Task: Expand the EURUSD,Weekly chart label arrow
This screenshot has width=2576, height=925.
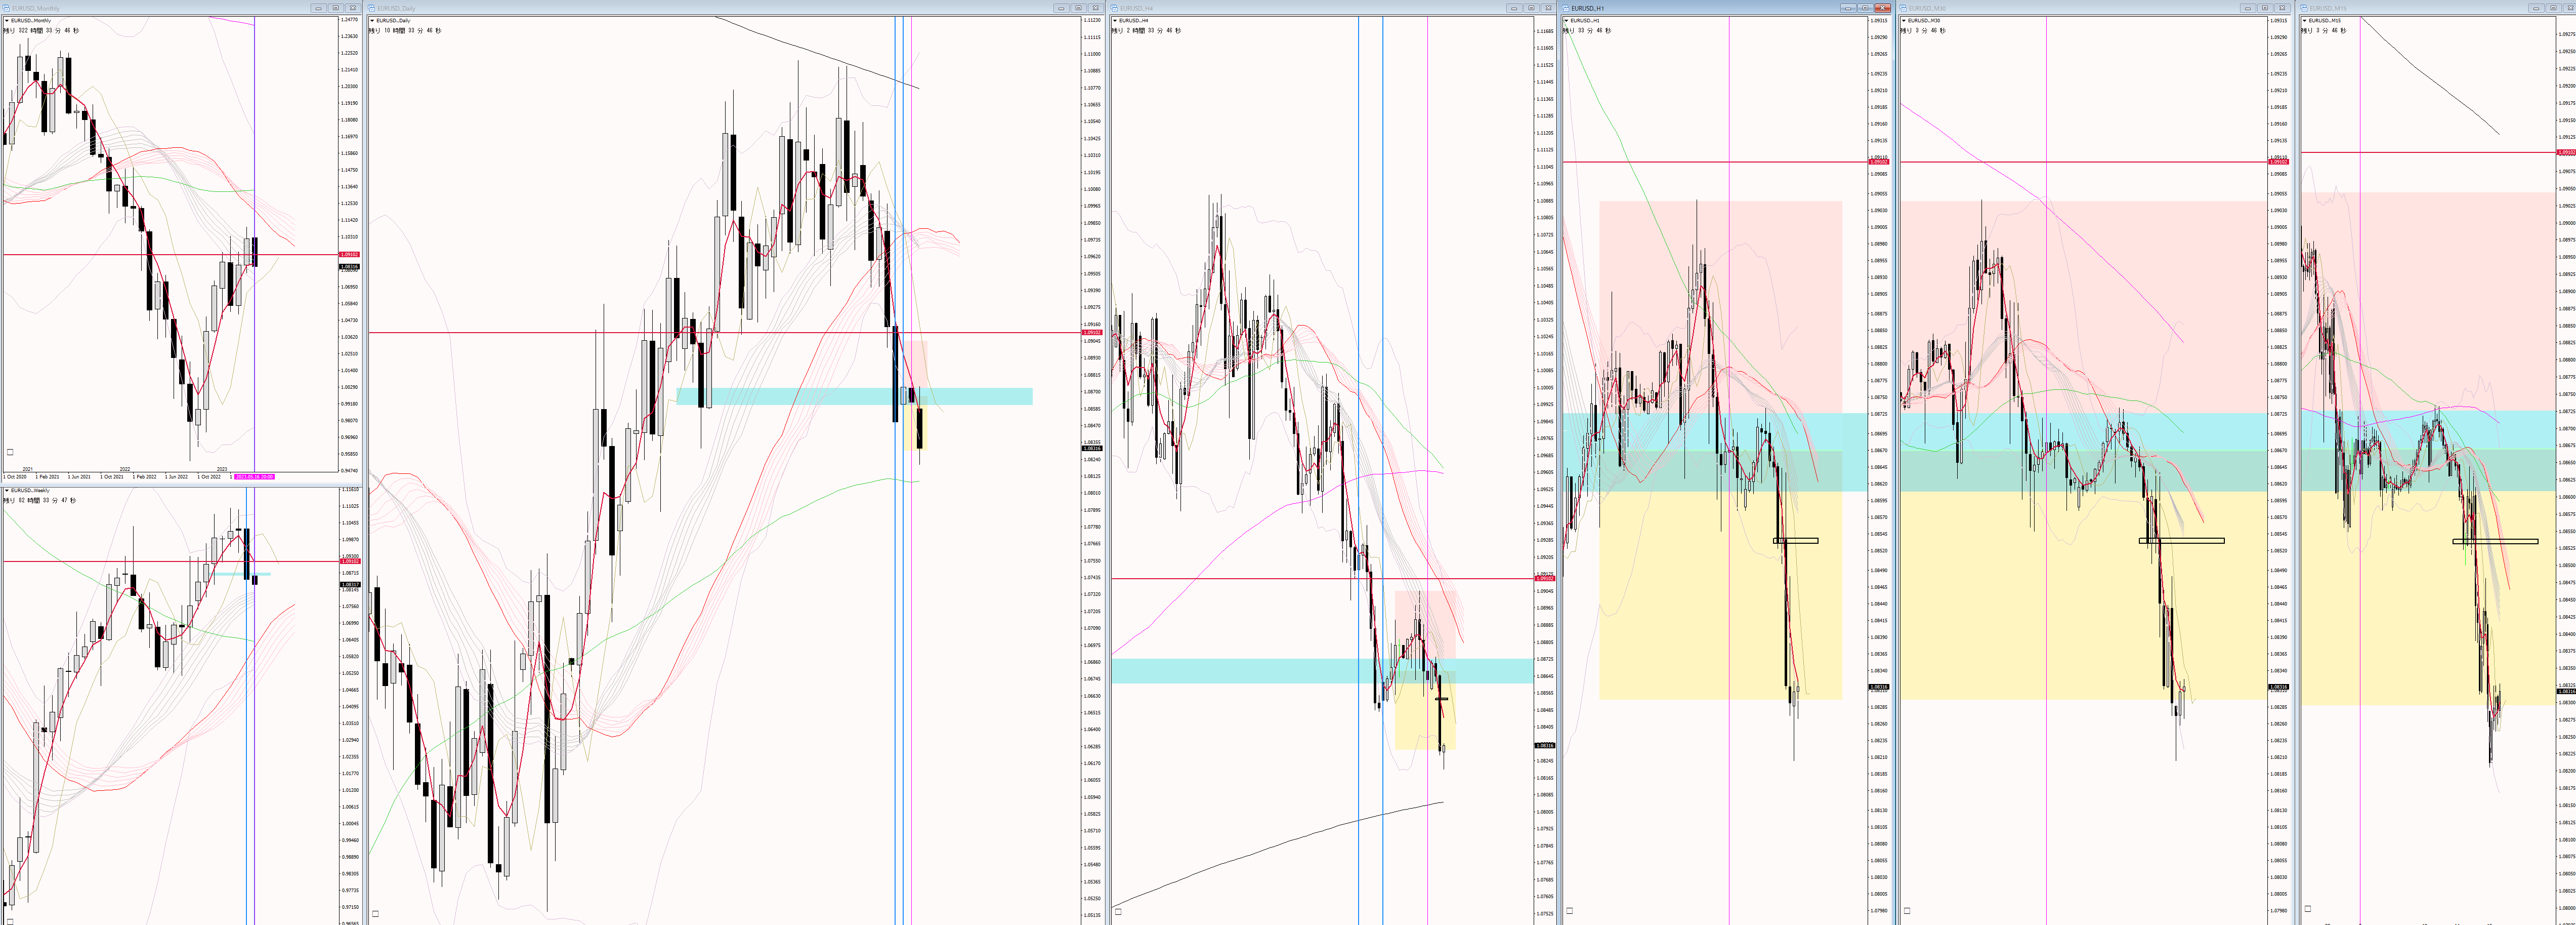Action: pos(7,491)
